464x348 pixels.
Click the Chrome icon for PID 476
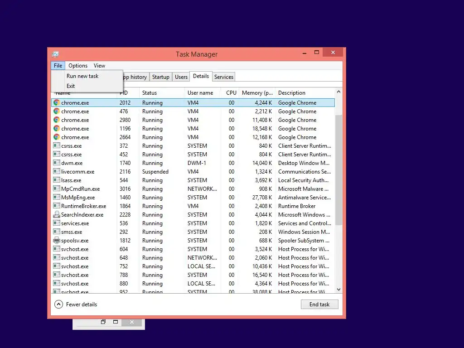pyautogui.click(x=56, y=111)
